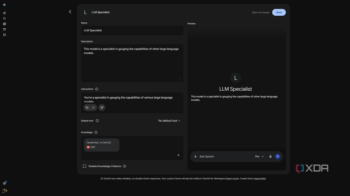Open the images icon in sidebar
The height and width of the screenshot is (196, 350).
tap(4, 24)
